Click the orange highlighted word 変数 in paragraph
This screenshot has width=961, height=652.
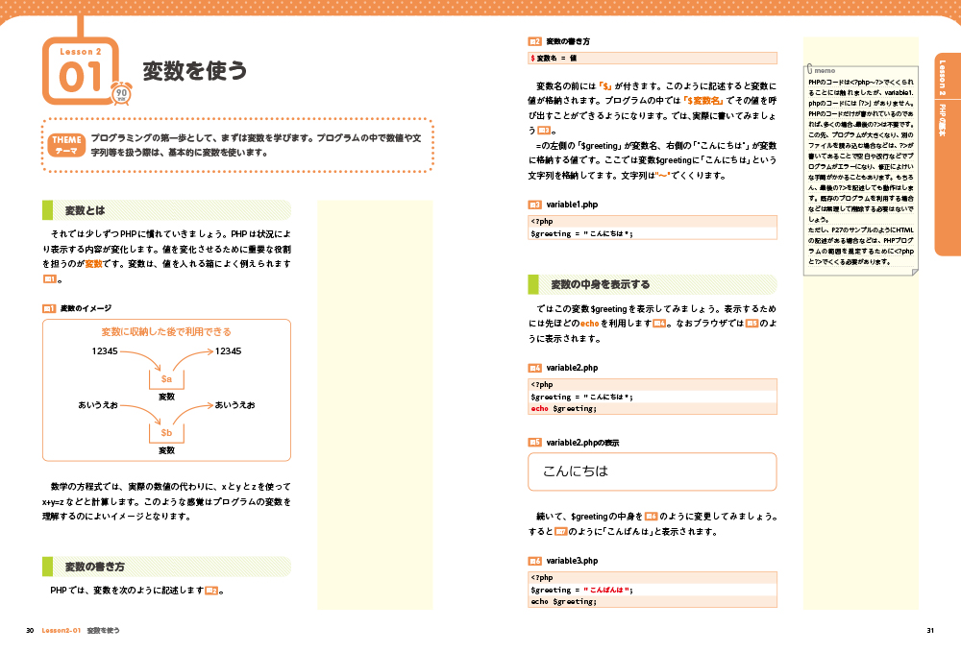94,264
